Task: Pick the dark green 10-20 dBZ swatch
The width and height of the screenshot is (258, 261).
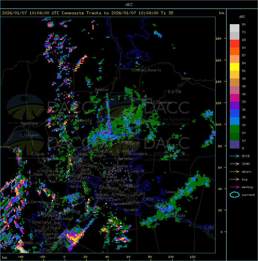Action: coord(234,136)
